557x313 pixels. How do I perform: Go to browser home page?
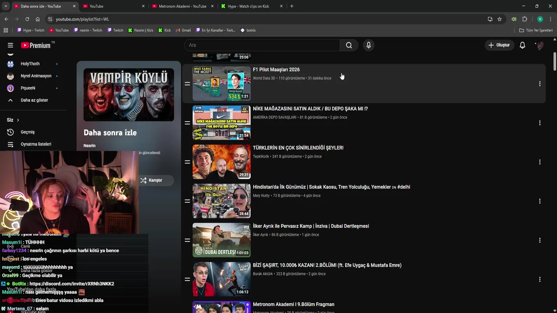click(x=37, y=19)
